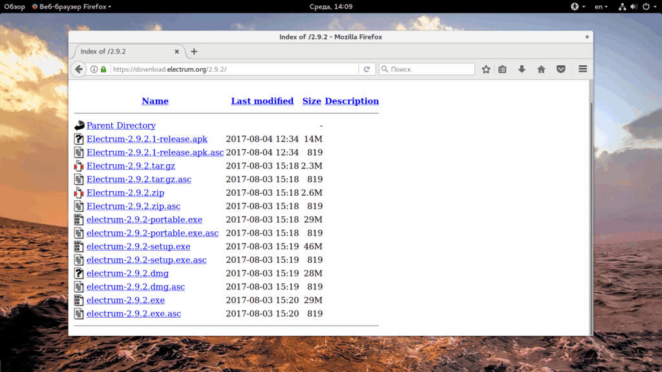Sort listing by Size column
Image resolution: width=662 pixels, height=372 pixels.
click(312, 101)
